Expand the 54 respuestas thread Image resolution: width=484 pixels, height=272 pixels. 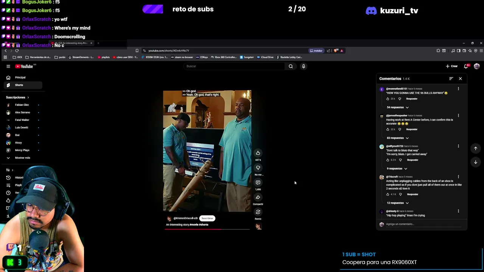[397, 107]
